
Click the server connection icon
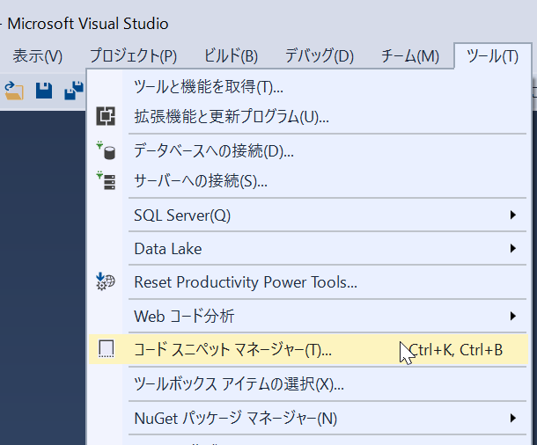point(106,181)
